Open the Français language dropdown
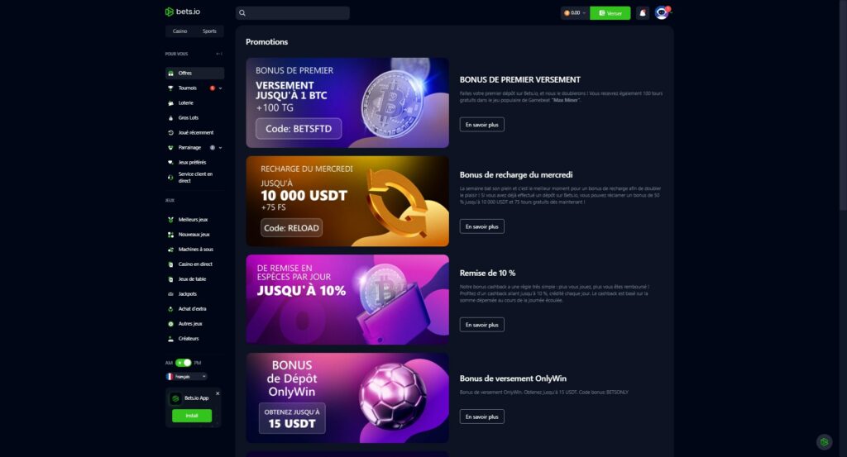847x457 pixels. [x=186, y=377]
